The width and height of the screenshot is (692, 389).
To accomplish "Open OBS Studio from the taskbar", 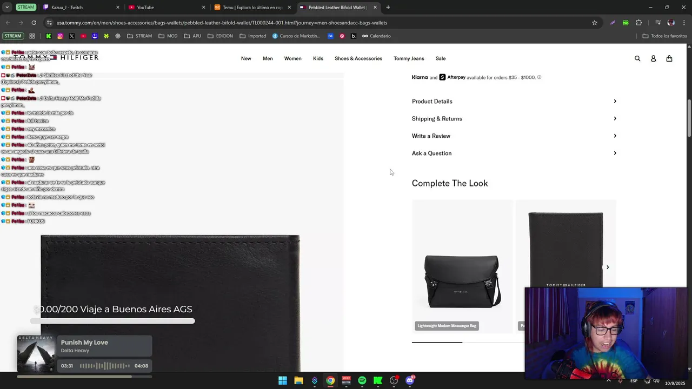I will (x=394, y=380).
